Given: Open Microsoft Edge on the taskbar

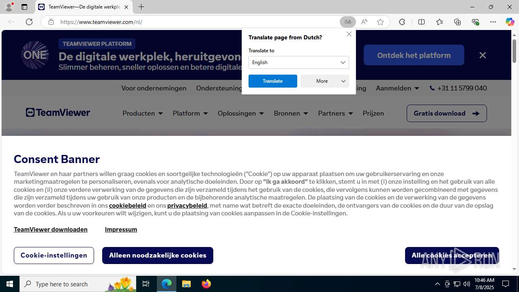Looking at the screenshot, I should coord(167,284).
